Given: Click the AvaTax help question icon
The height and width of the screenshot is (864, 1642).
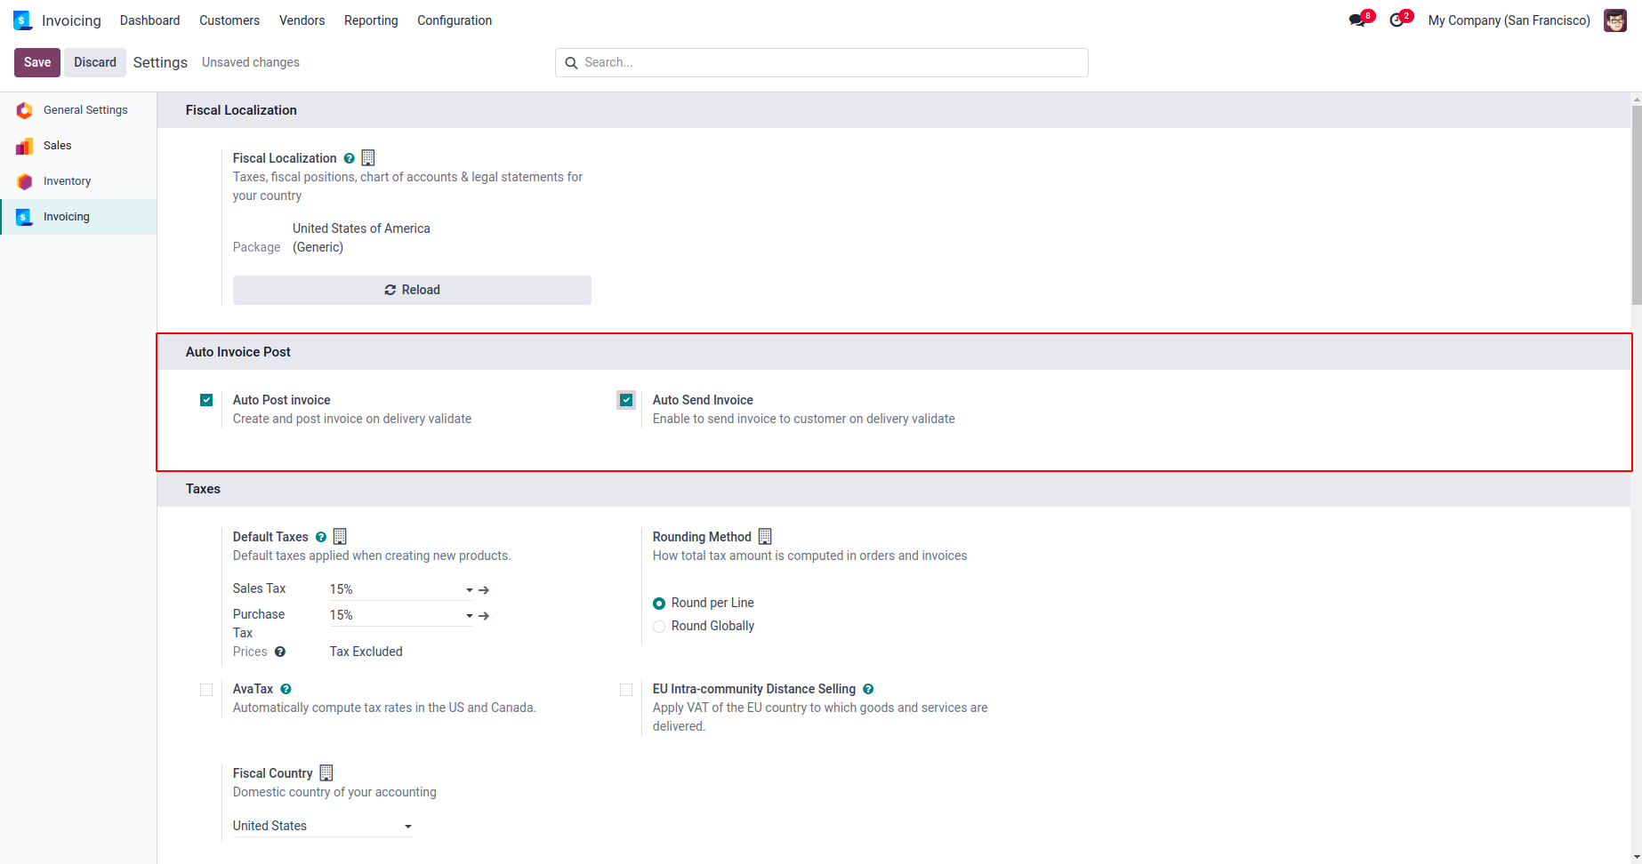Looking at the screenshot, I should pos(286,689).
